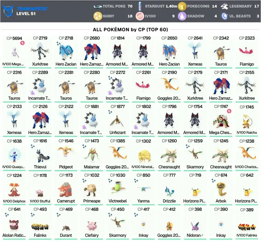The height and width of the screenshot is (242, 261).
Task: Open the Legendary bird icon
Action: (x=224, y=6)
